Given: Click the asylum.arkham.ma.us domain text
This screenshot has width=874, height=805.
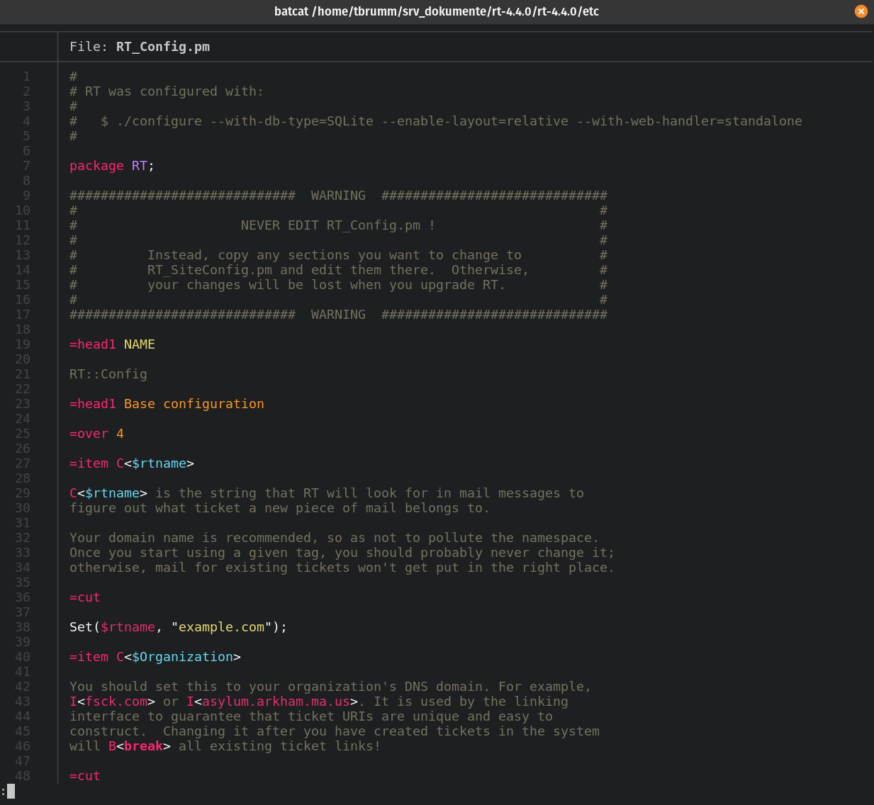Looking at the screenshot, I should 276,702.
